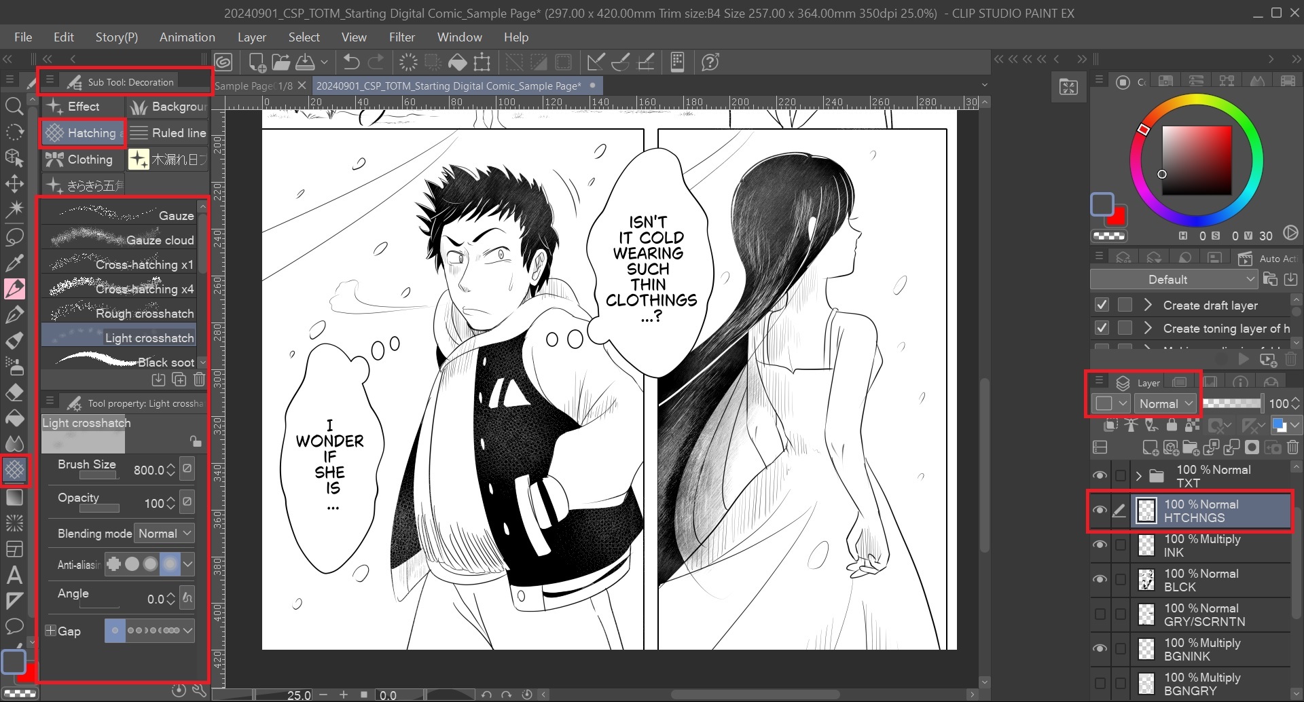Select the Eraser tool in toolbar
Viewport: 1304px width, 702px height.
point(14,393)
